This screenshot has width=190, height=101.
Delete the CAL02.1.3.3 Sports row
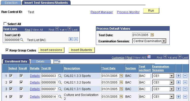pos(185,76)
